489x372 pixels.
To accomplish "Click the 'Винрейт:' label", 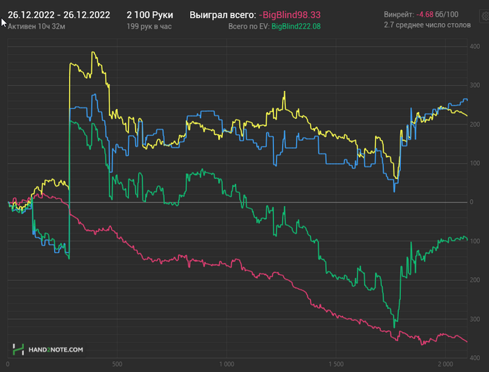I will 399,15.
